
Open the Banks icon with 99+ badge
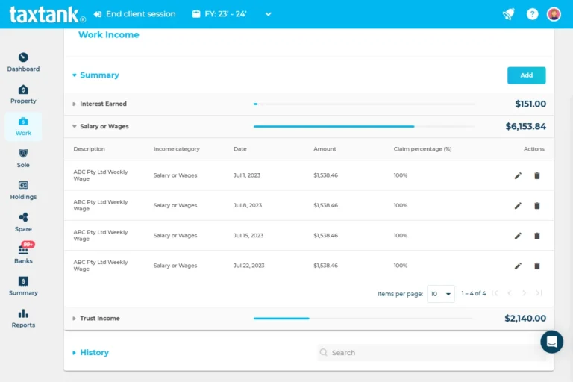click(23, 249)
